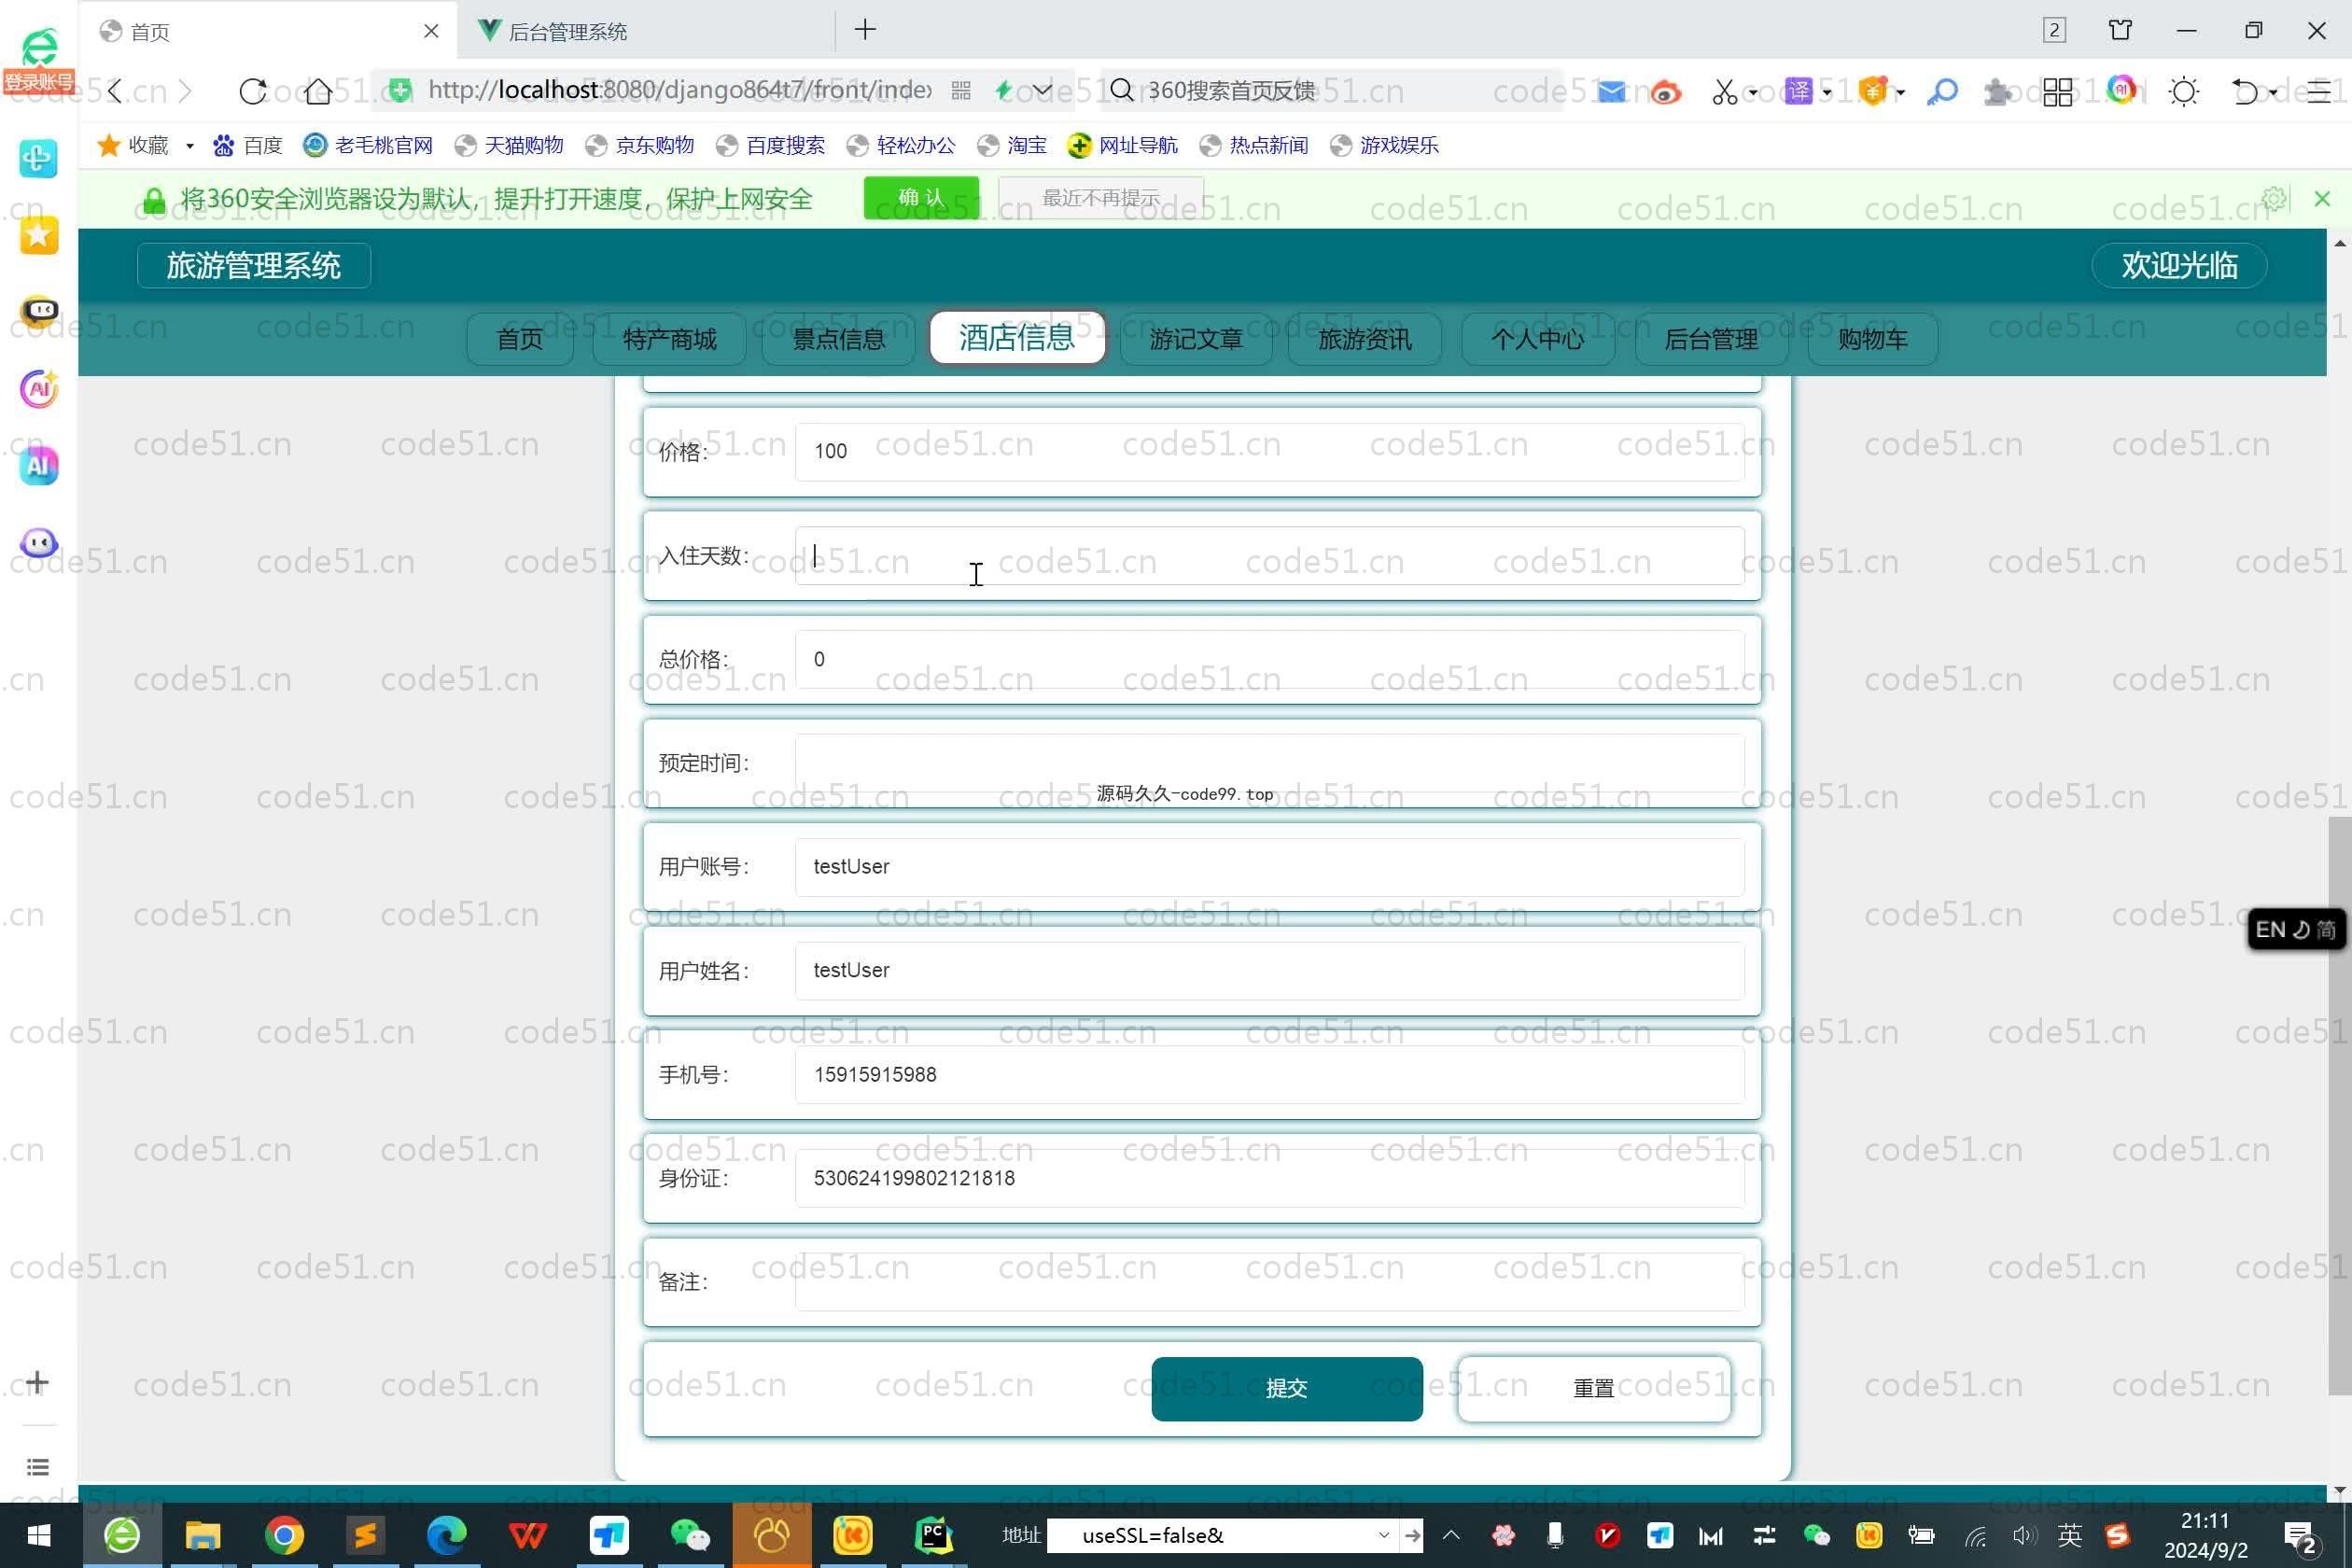Toggle the brightness sun icon
This screenshot has height=1568, width=2352.
[x=2184, y=92]
